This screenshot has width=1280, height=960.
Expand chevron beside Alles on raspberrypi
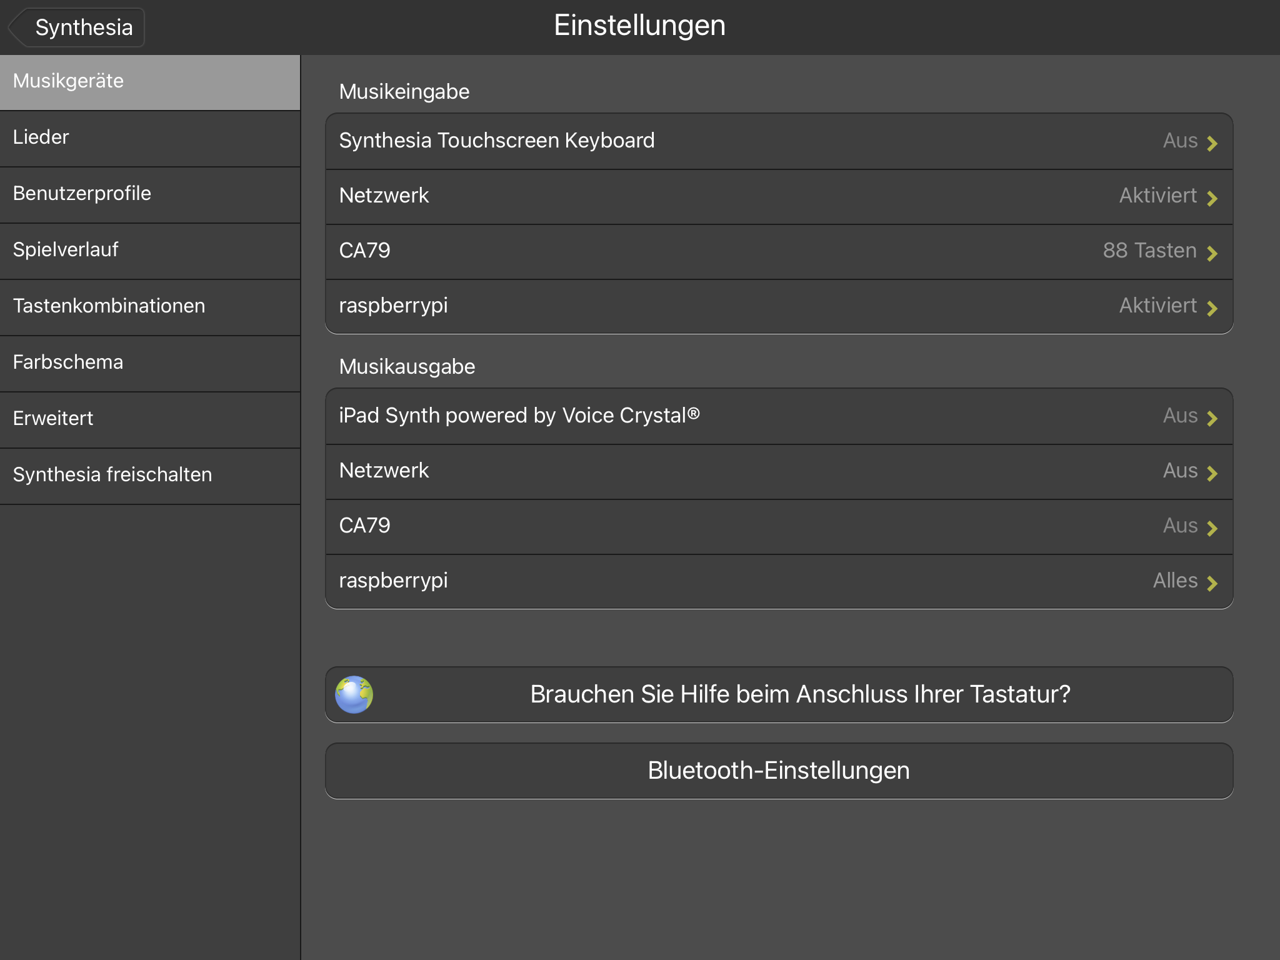(1212, 583)
